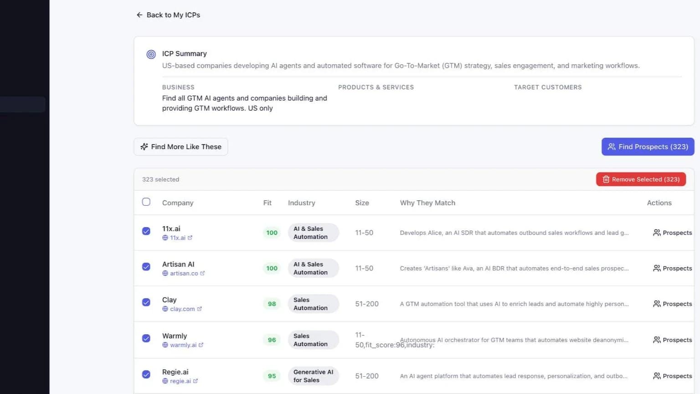This screenshot has height=394, width=700.
Task: Click the Size column header
Action: coord(362,203)
